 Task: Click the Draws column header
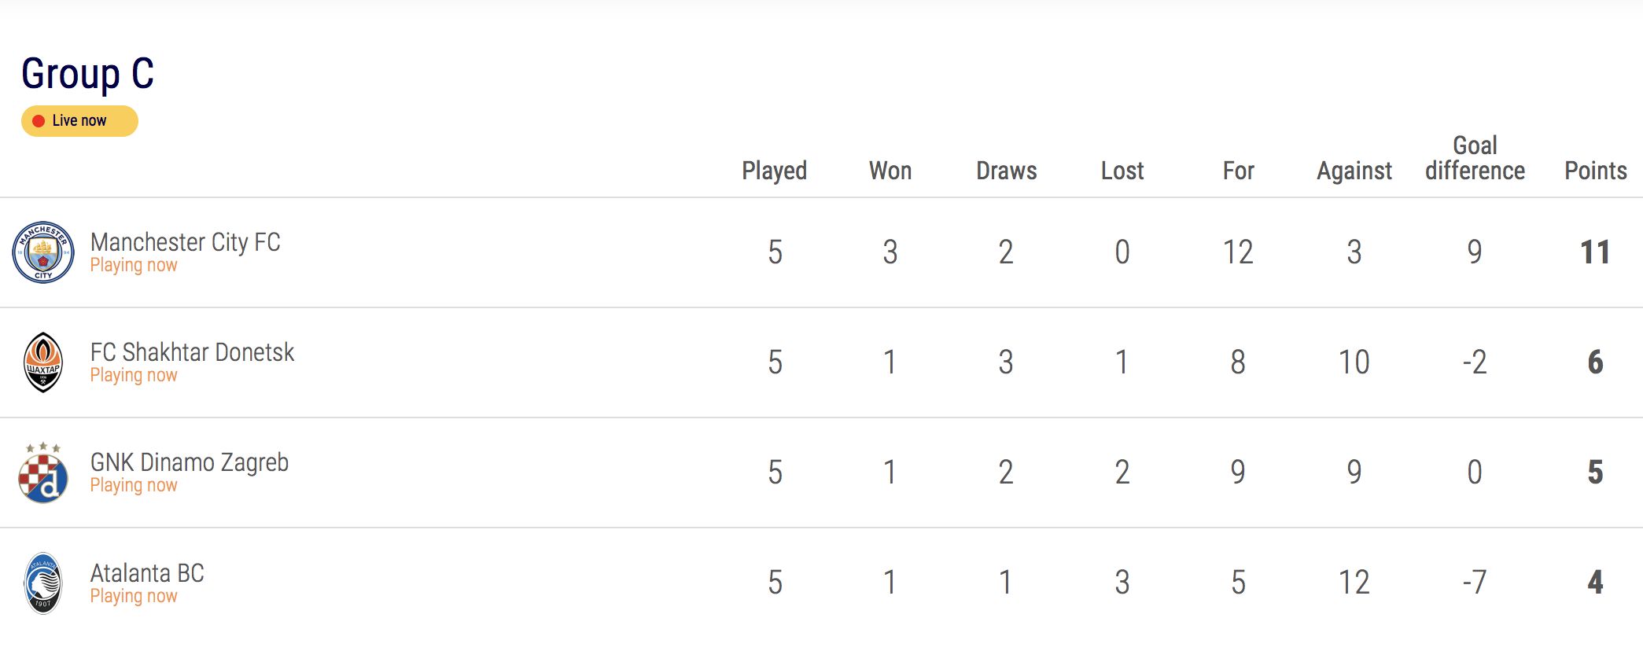pos(1006,171)
